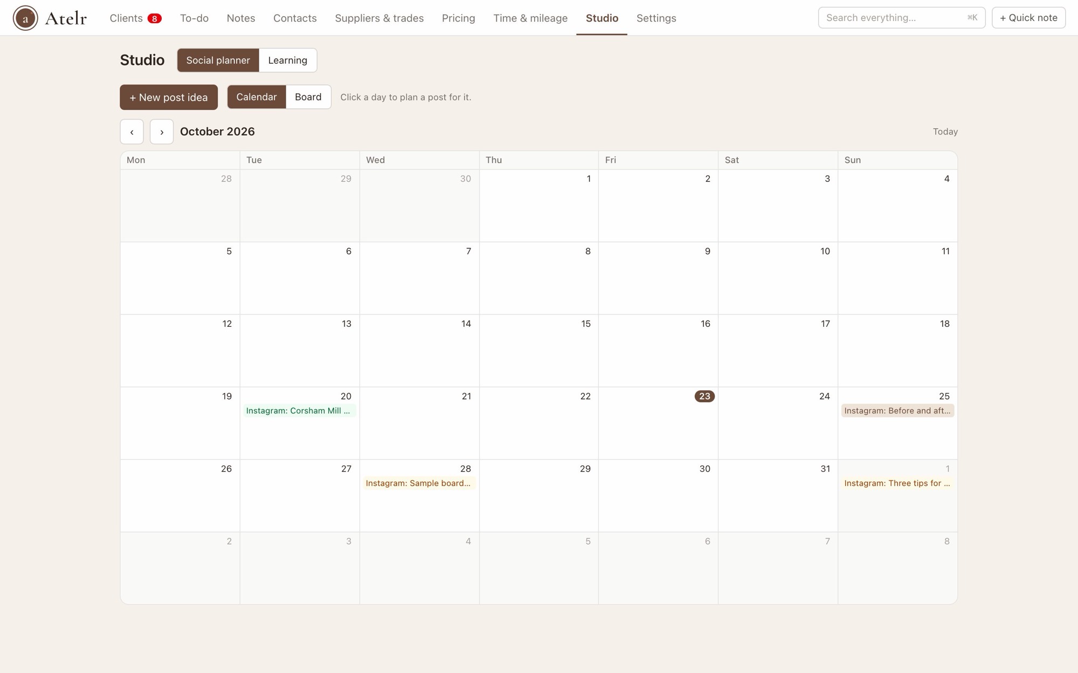Screen dimensions: 1078x673
Task: Open Suppliers & trades
Action: (379, 18)
